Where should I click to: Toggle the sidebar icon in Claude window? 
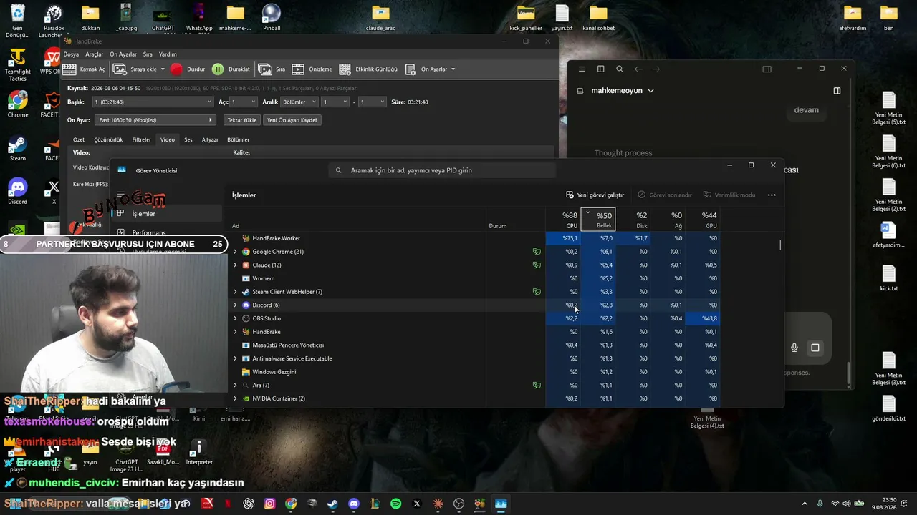pos(600,69)
